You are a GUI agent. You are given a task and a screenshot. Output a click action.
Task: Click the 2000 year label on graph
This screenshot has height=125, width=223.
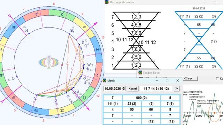pos(199,116)
